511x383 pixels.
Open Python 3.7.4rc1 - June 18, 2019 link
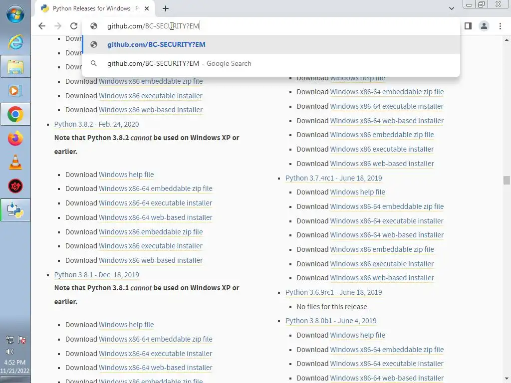coord(333,178)
